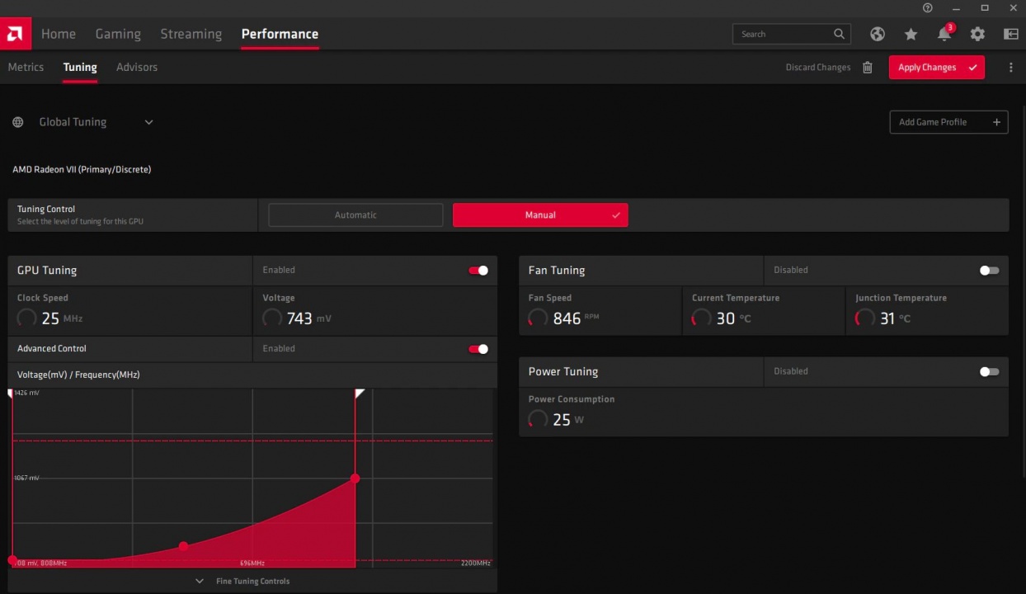Open the web browser globe icon
Image resolution: width=1026 pixels, height=594 pixels.
[878, 34]
